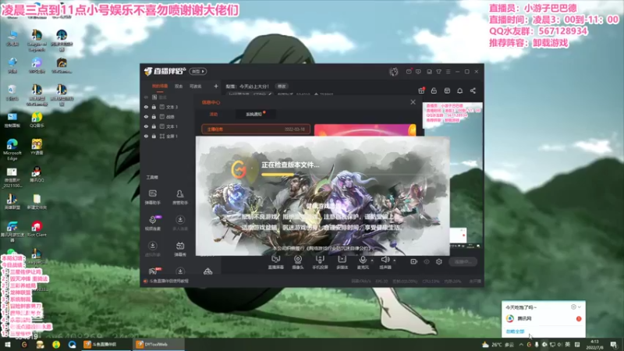Toggle lock on 文本 1 layer
The width and height of the screenshot is (624, 351).
click(154, 126)
